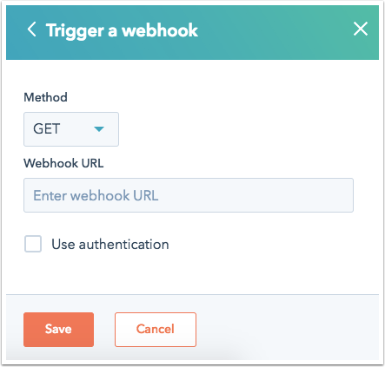Click the orange Save button
385x367 pixels.
pos(58,330)
